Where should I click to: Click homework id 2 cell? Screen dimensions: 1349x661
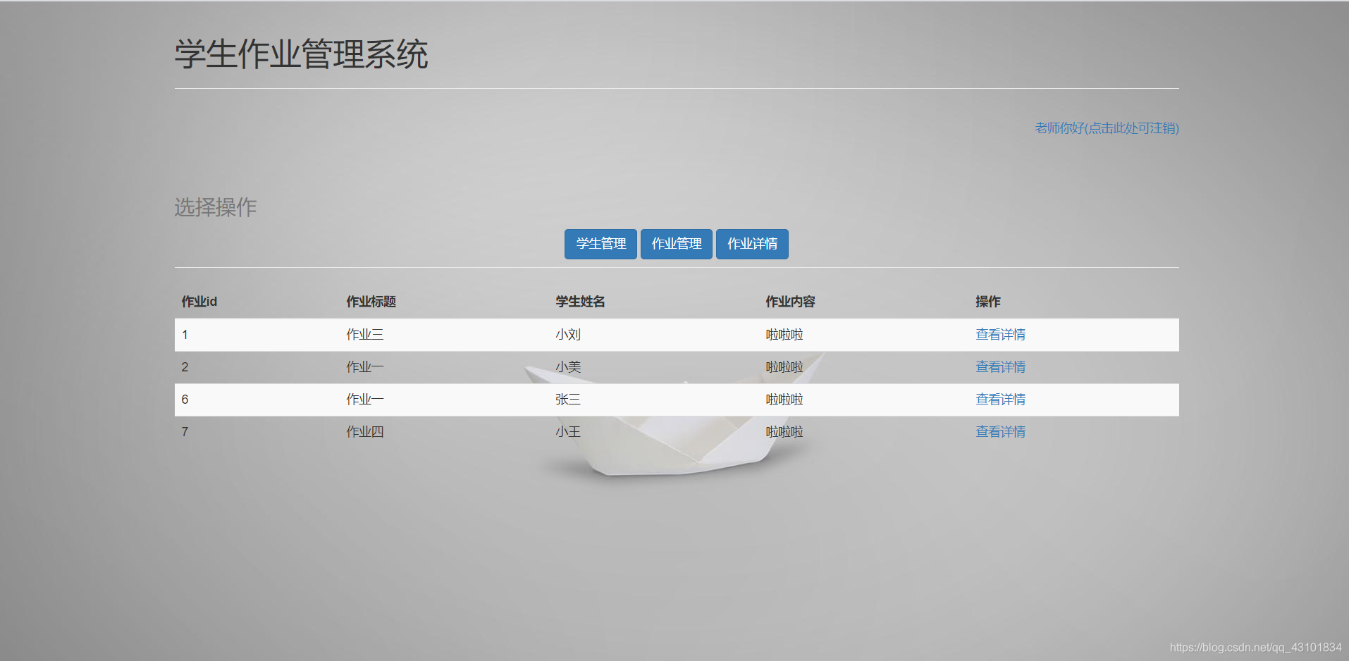coord(185,367)
